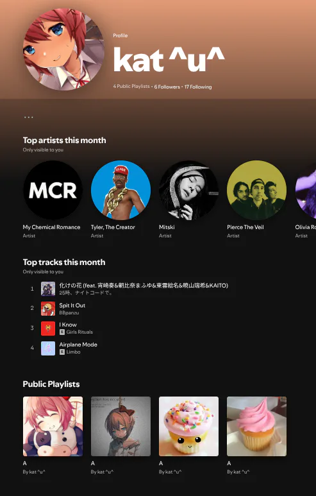Click the Tyler, The Creator name link
The width and height of the screenshot is (316, 496).
(x=113, y=227)
